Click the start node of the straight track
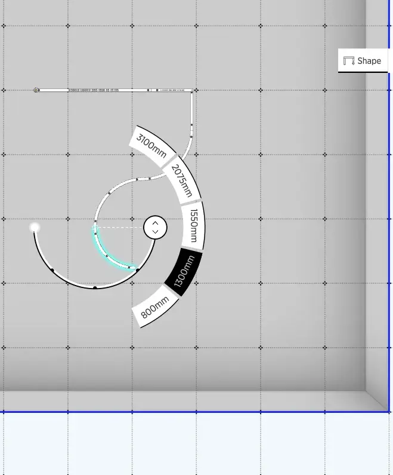The image size is (393, 475). tap(36, 90)
